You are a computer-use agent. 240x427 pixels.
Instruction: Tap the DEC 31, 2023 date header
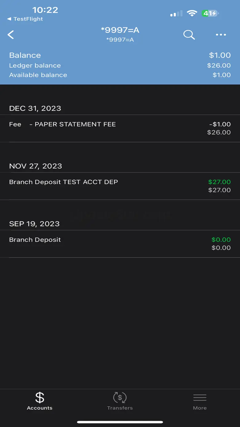click(x=35, y=108)
